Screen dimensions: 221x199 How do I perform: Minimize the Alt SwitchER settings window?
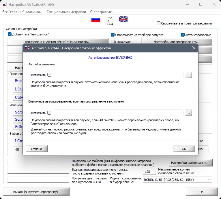click(x=188, y=4)
